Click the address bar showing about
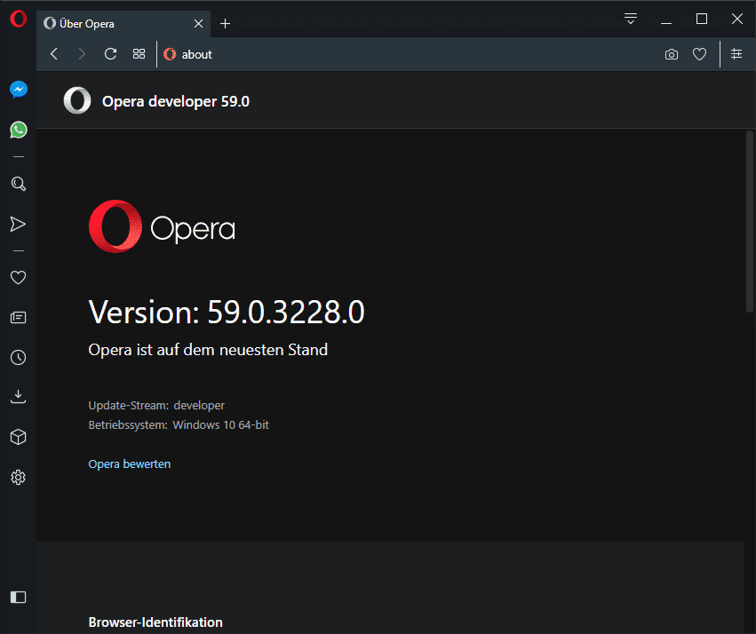Image resolution: width=756 pixels, height=634 pixels. click(410, 54)
